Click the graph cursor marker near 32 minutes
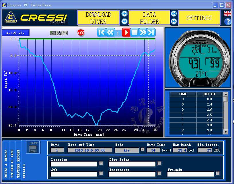The width and height of the screenshot is (234, 184). click(148, 55)
